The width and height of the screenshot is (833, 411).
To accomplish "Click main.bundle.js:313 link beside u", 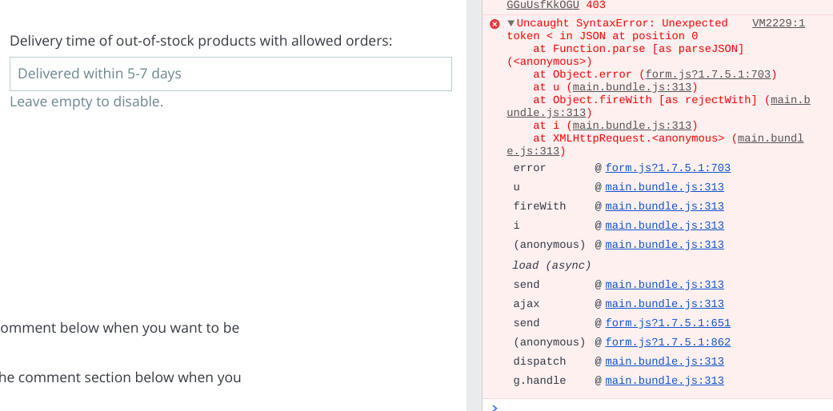I will pos(665,187).
